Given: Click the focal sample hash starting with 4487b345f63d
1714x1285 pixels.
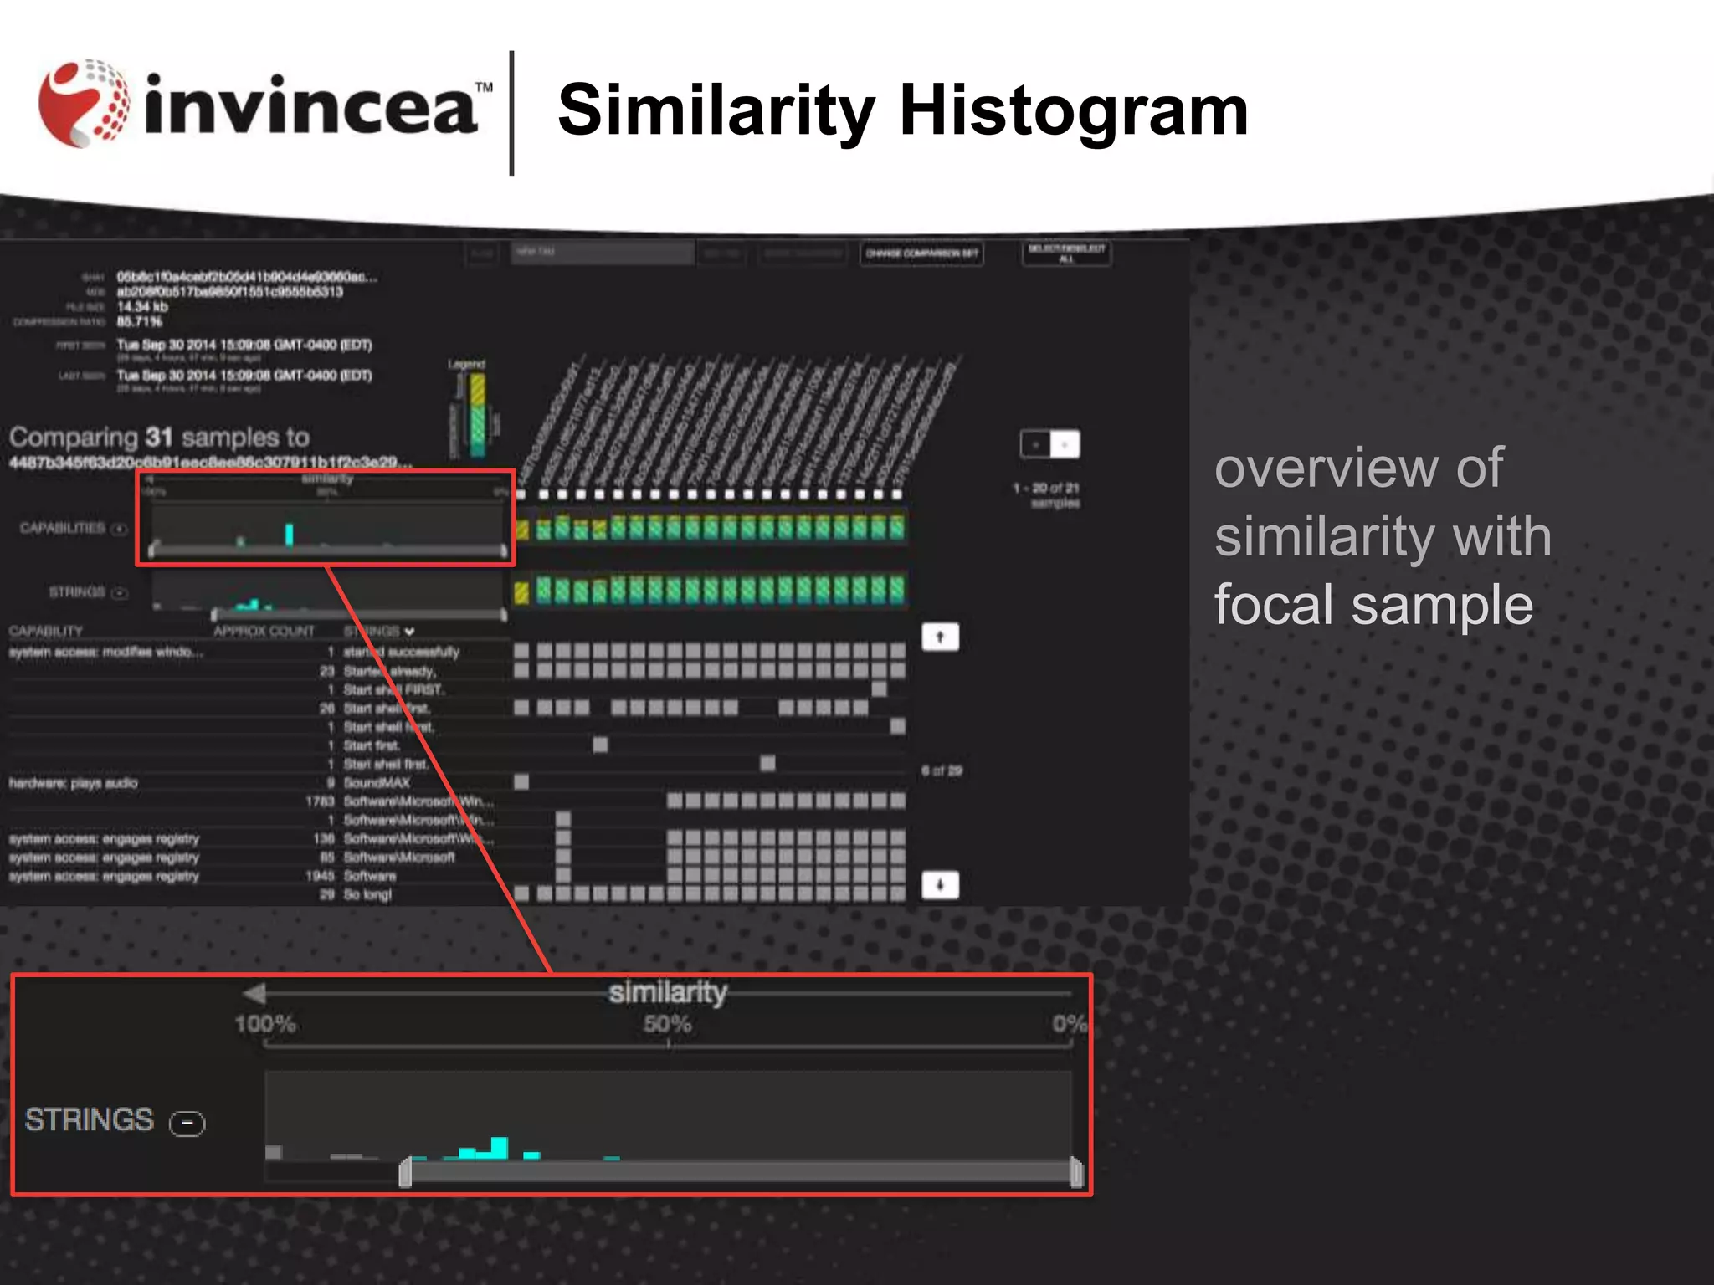Looking at the screenshot, I should [211, 463].
